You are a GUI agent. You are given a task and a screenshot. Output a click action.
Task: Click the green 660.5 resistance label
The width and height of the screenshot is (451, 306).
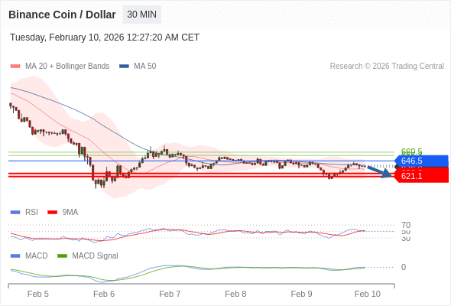[411, 151]
